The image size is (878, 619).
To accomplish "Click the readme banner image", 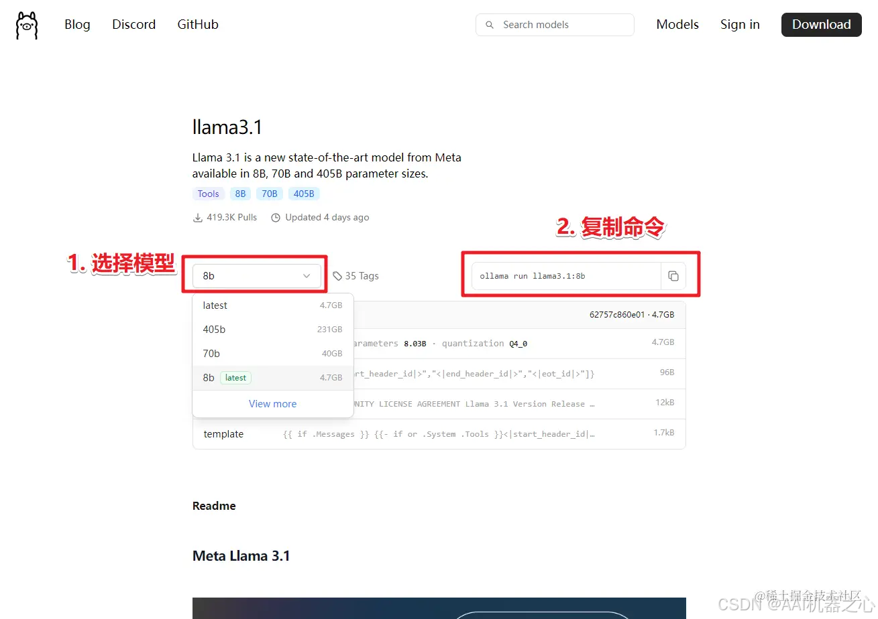I will pyautogui.click(x=439, y=608).
